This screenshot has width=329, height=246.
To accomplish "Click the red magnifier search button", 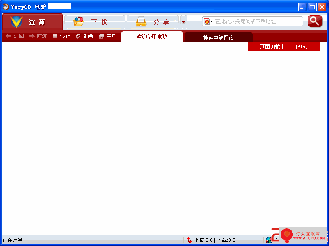I will coord(315,21).
